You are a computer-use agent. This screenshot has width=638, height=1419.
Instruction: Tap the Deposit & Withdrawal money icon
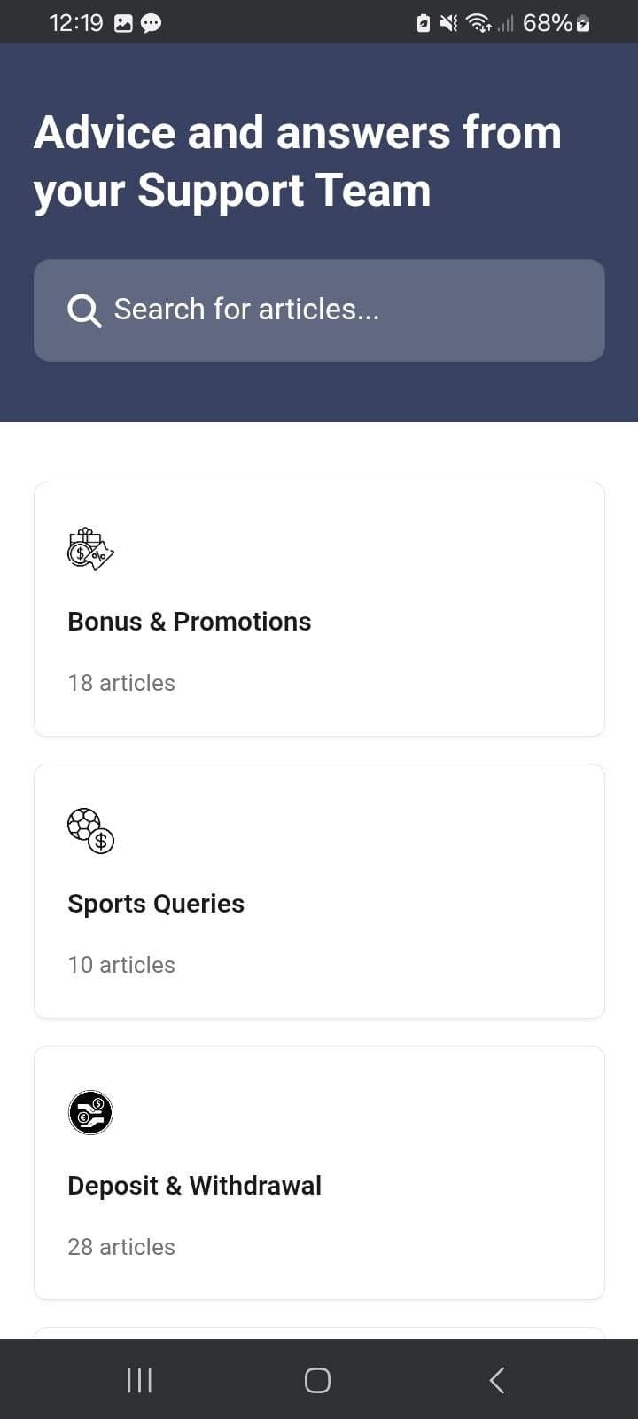pos(90,1112)
